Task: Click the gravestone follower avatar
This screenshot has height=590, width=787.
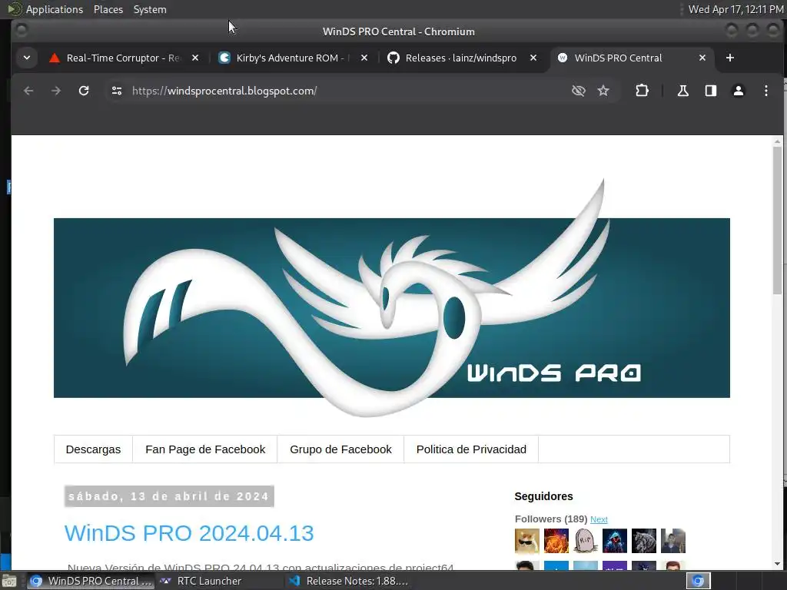Action: (x=585, y=541)
